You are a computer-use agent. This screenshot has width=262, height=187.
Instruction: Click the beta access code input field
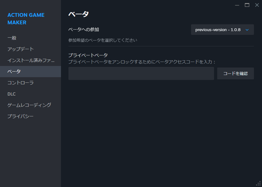(x=141, y=73)
